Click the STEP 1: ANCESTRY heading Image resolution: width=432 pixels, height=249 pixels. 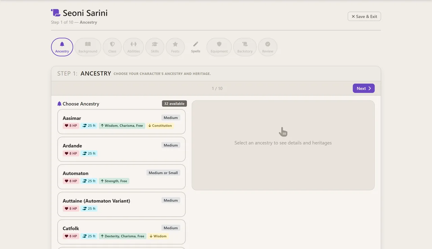(84, 73)
